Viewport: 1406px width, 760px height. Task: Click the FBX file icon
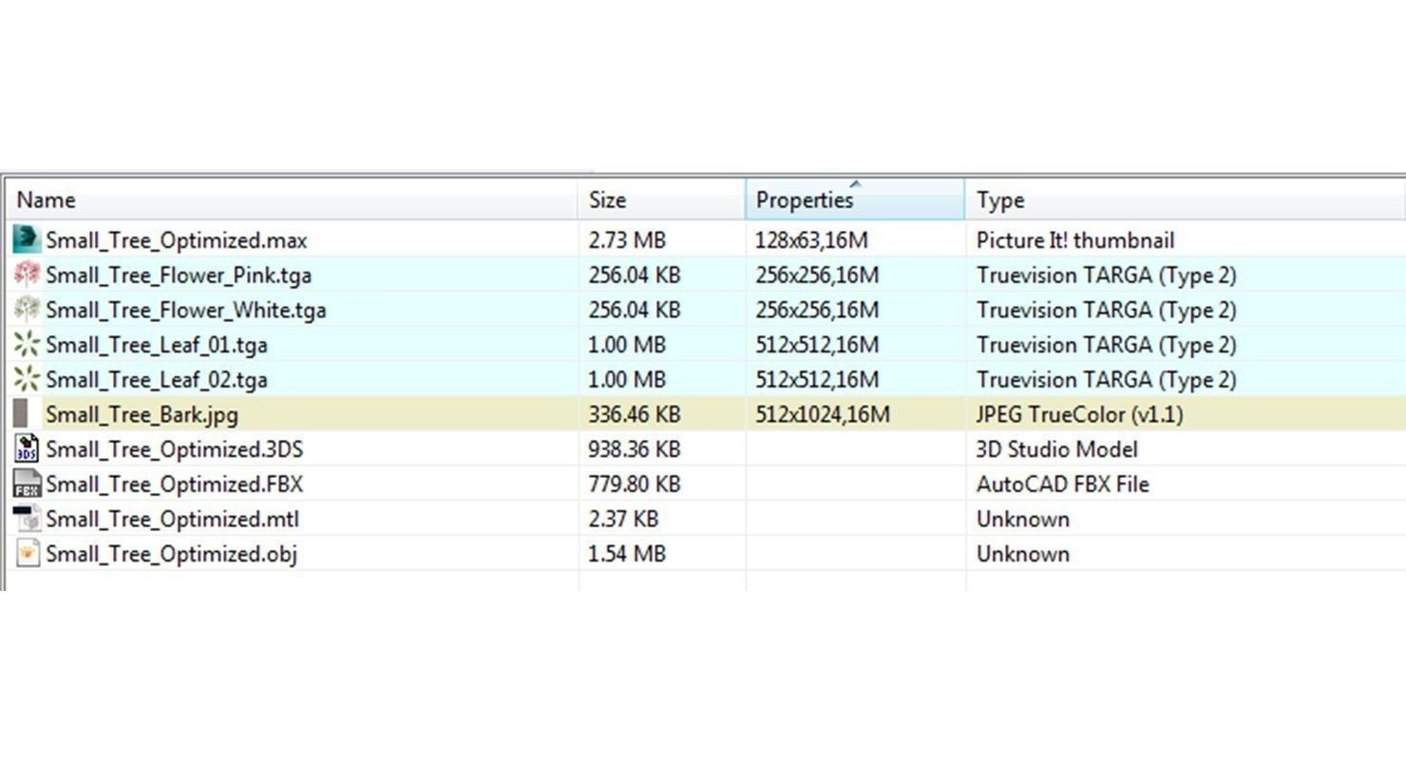tap(28, 484)
